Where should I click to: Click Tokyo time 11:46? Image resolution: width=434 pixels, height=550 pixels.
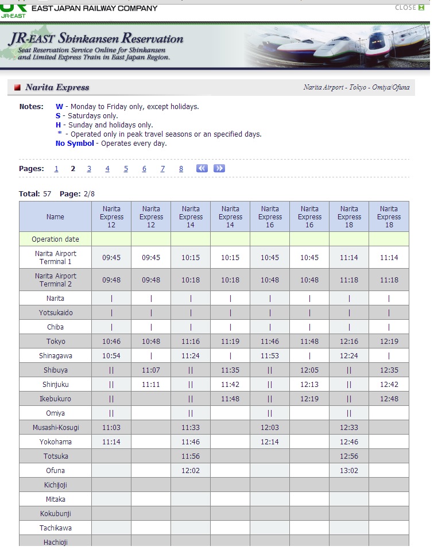(270, 341)
